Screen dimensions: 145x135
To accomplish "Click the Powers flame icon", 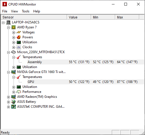I will 19,37.
